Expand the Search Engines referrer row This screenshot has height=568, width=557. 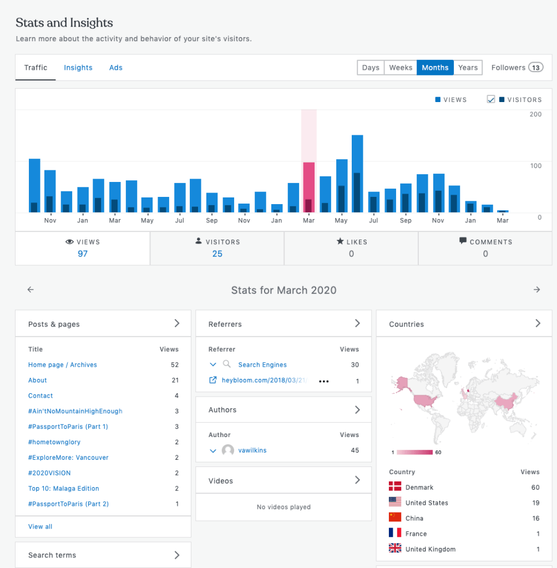point(212,365)
